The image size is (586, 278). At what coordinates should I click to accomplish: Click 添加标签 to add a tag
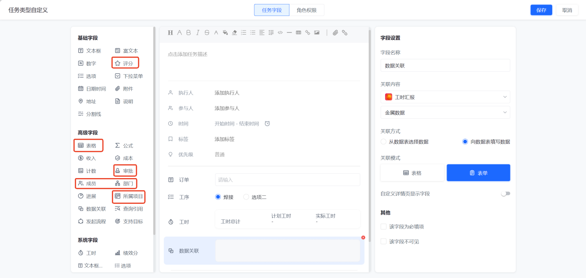pyautogui.click(x=224, y=139)
